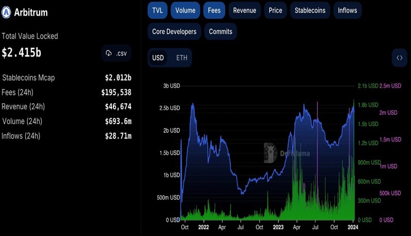Click the Arbitrum logo icon
The width and height of the screenshot is (411, 236).
pyautogui.click(x=6, y=12)
